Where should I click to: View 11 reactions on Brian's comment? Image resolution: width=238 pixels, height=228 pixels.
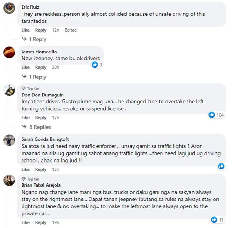click(x=217, y=219)
